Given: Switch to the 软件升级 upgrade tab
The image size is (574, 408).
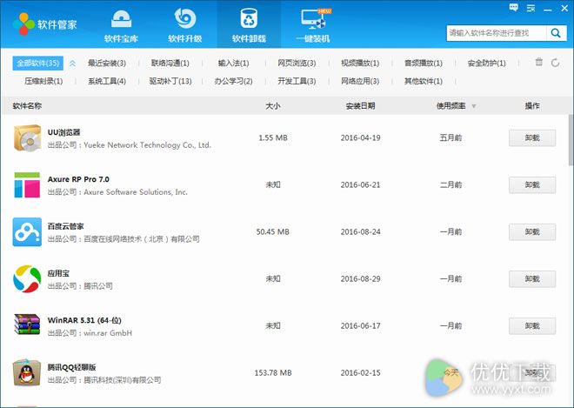Looking at the screenshot, I should 185,25.
